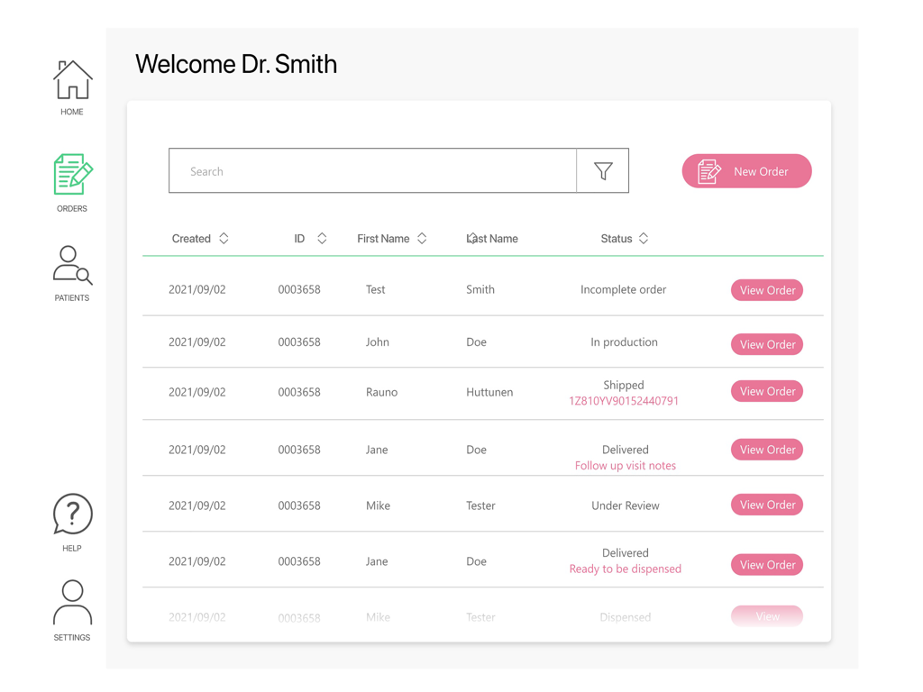
Task: Open sorting on the Status column arrows
Action: coord(644,238)
